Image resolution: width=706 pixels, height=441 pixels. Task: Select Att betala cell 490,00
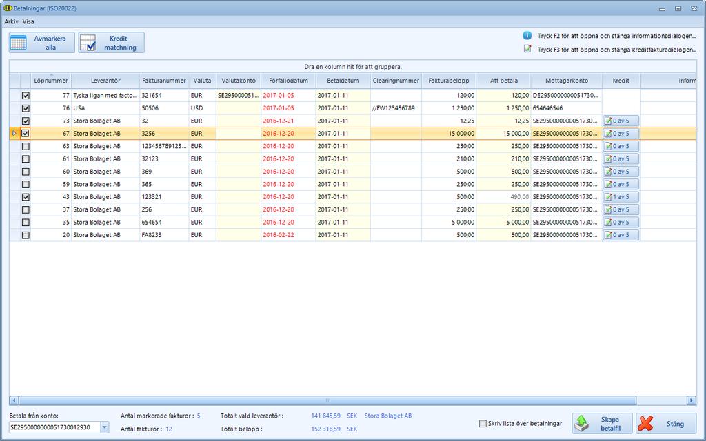[503, 196]
